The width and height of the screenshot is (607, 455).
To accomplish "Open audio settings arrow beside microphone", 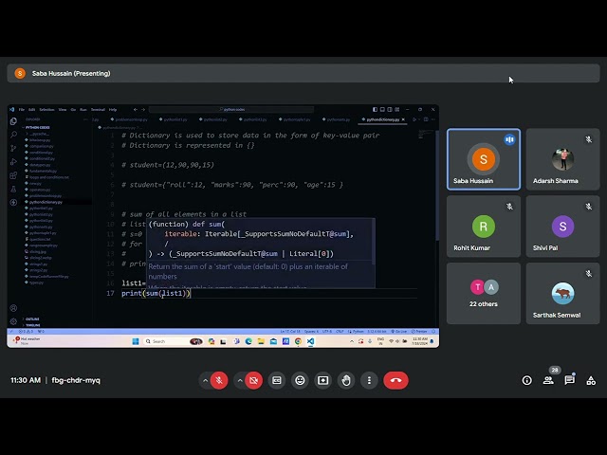I will 205,380.
